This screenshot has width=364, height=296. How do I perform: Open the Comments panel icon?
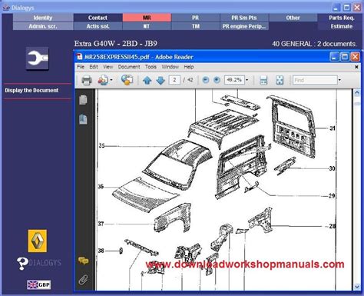click(83, 261)
